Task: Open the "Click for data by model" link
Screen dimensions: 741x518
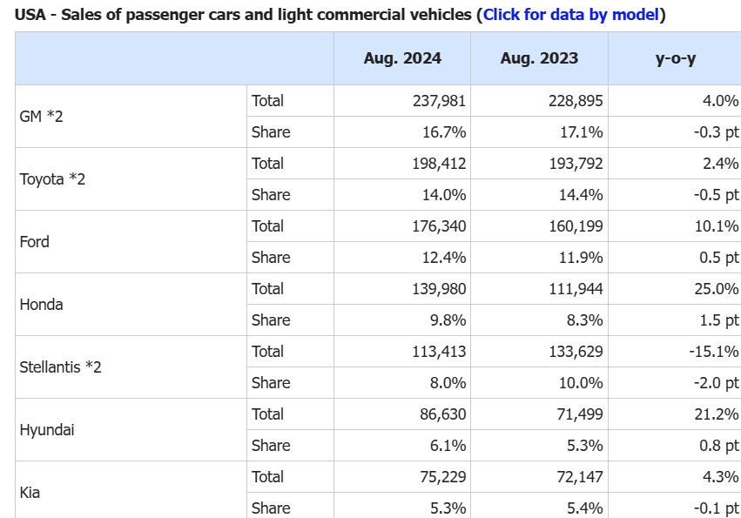Action: pyautogui.click(x=573, y=15)
